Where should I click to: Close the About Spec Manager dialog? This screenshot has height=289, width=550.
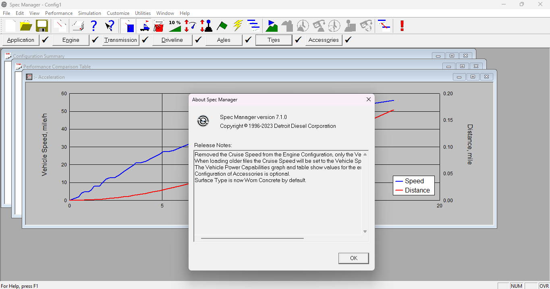point(368,99)
